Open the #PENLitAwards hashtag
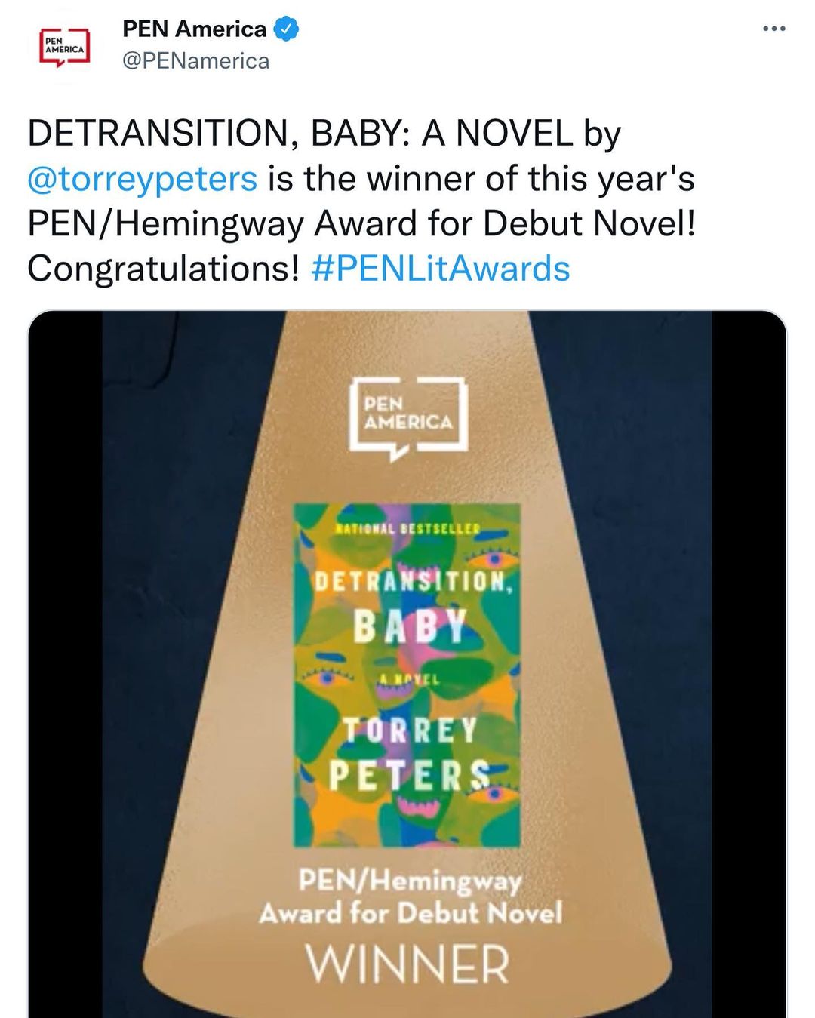 pos(440,269)
